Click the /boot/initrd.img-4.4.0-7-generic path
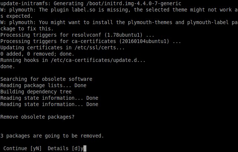238x152 pixels. pyautogui.click(x=132, y=3)
